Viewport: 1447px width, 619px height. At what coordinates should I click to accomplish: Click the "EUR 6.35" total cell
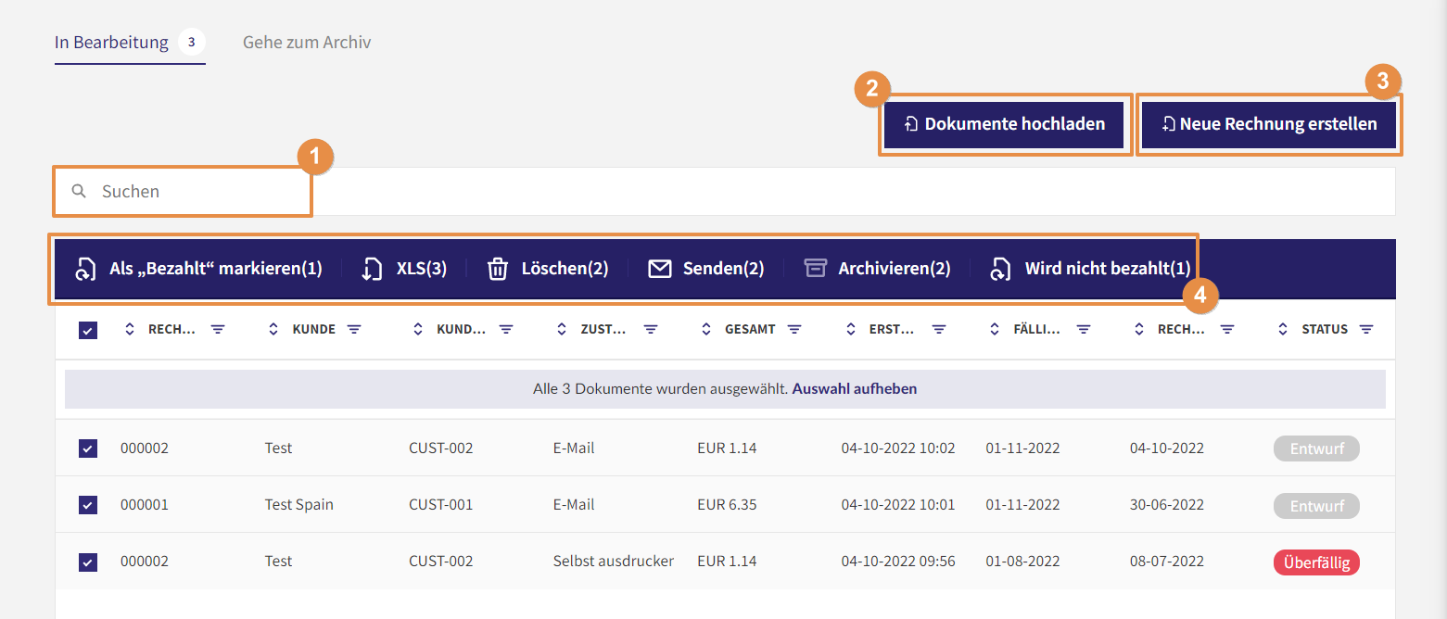pyautogui.click(x=727, y=505)
